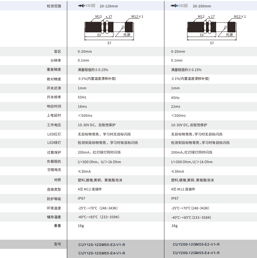This screenshot has height=258, width=257.
Task: Click 4芯 M12 连接件 in the 20-120mm column
Action: [x=90, y=189]
